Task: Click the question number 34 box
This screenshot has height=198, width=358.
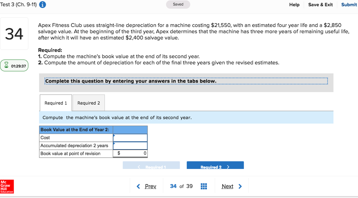Action: (14, 34)
